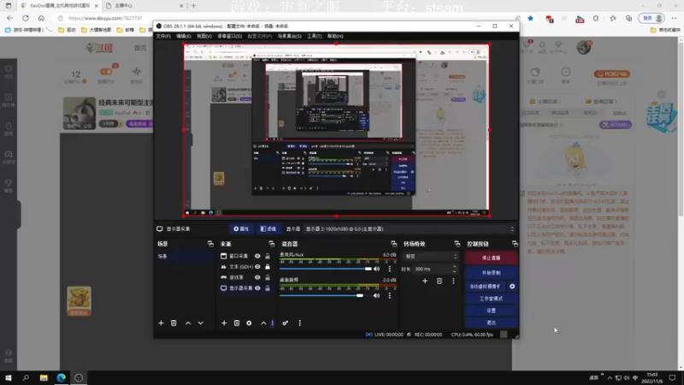684x385 pixels.
Task: Open the Edge collections icon in toolbar
Action: (x=628, y=18)
